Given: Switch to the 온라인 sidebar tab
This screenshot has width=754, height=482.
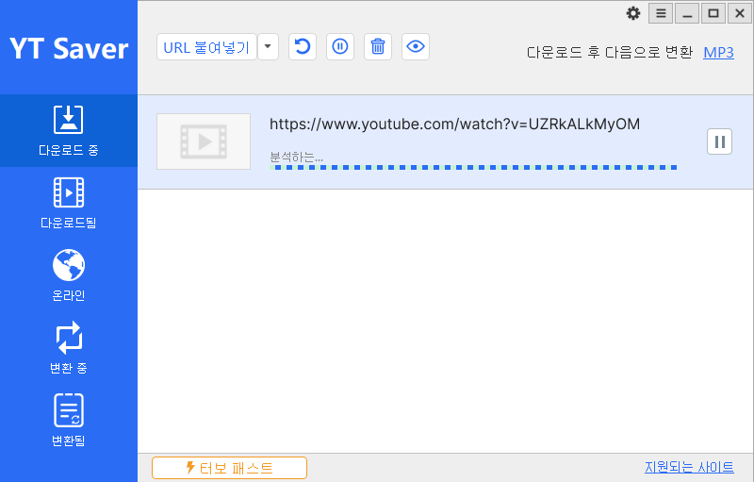Looking at the screenshot, I should click(69, 275).
